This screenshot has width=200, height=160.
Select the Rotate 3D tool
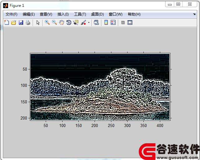point(69,23)
